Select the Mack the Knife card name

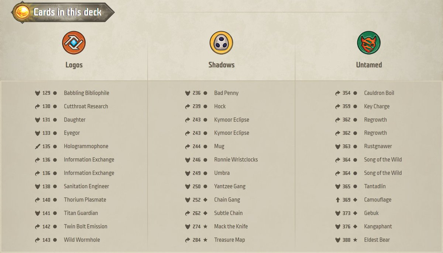point(231,226)
